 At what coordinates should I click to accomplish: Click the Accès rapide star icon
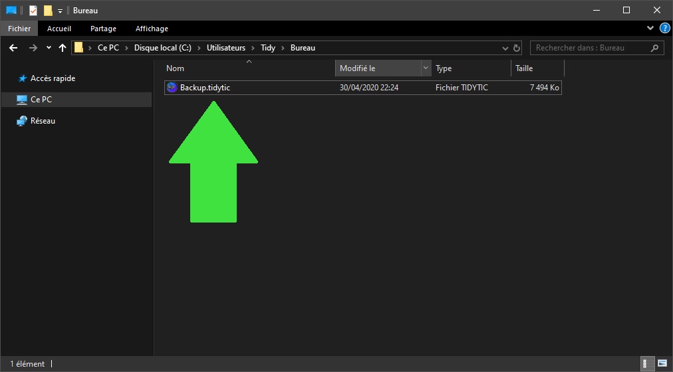pyautogui.click(x=23, y=78)
